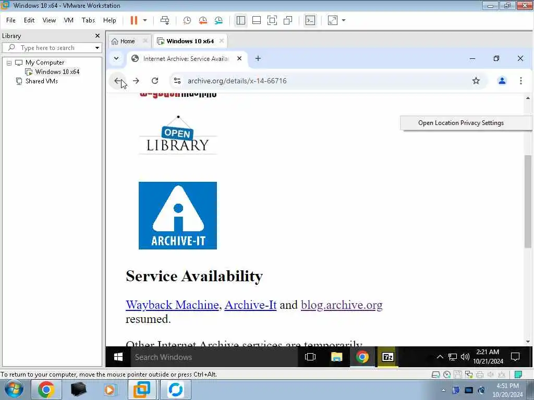The width and height of the screenshot is (534, 400).
Task: Open the Tabs menu in VMware
Action: [88, 20]
